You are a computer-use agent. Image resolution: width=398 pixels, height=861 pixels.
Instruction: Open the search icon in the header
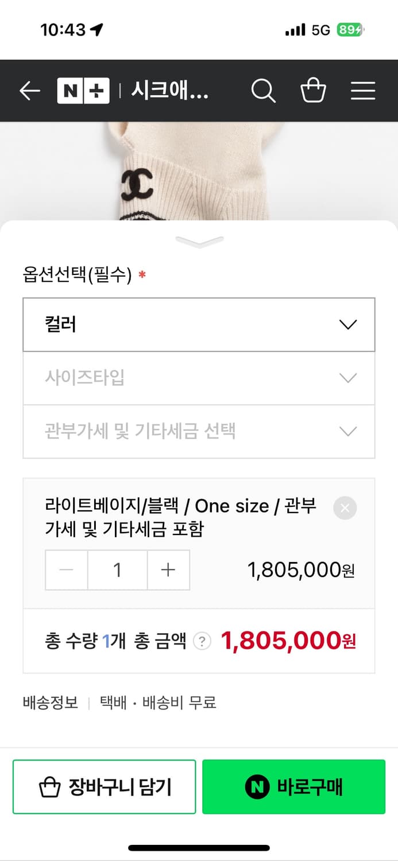tap(263, 91)
